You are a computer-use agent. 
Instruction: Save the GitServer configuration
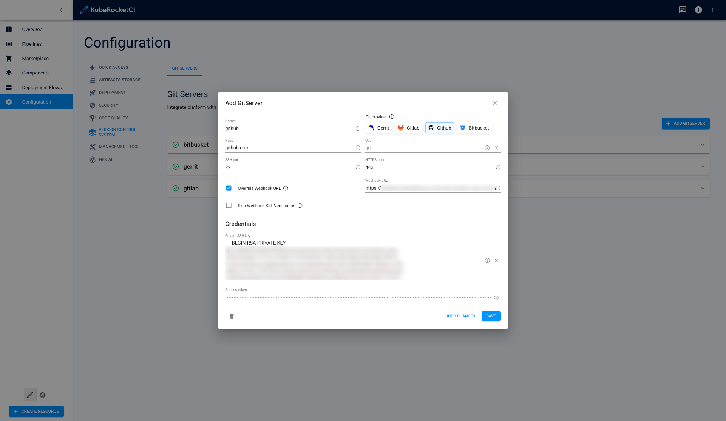click(x=491, y=316)
